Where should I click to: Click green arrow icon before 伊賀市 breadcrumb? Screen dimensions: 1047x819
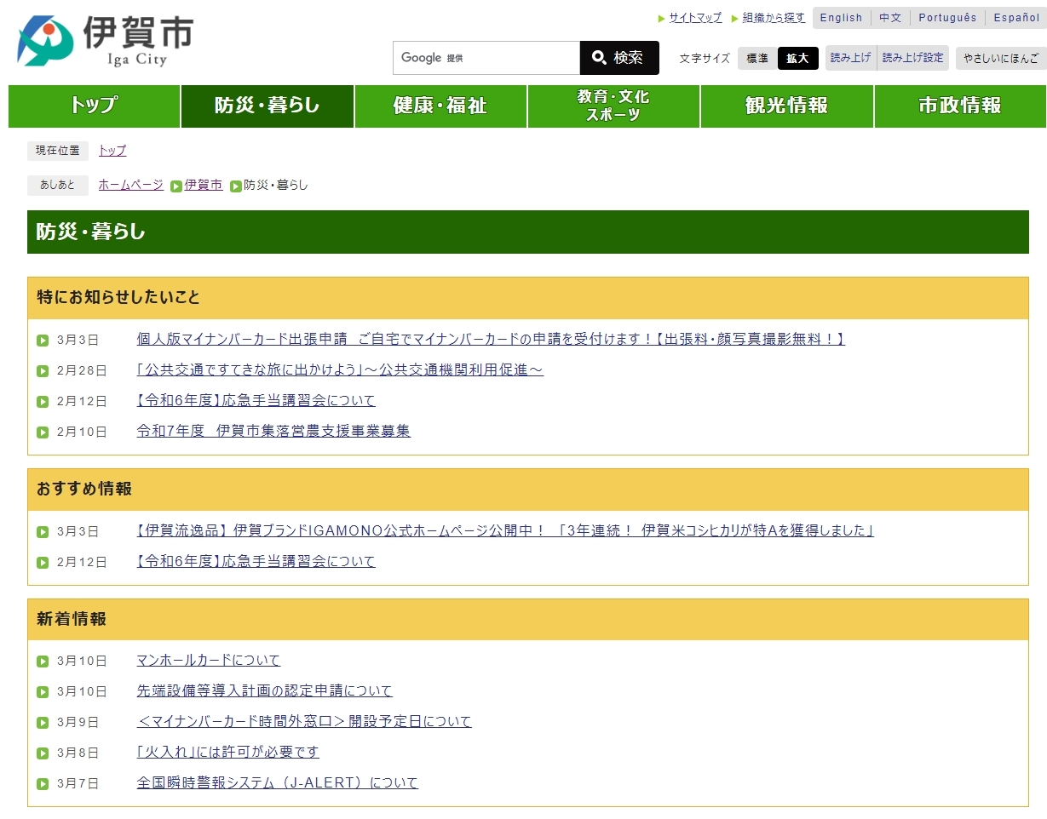tap(176, 186)
